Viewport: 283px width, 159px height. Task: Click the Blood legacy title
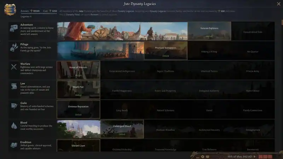[24, 123]
